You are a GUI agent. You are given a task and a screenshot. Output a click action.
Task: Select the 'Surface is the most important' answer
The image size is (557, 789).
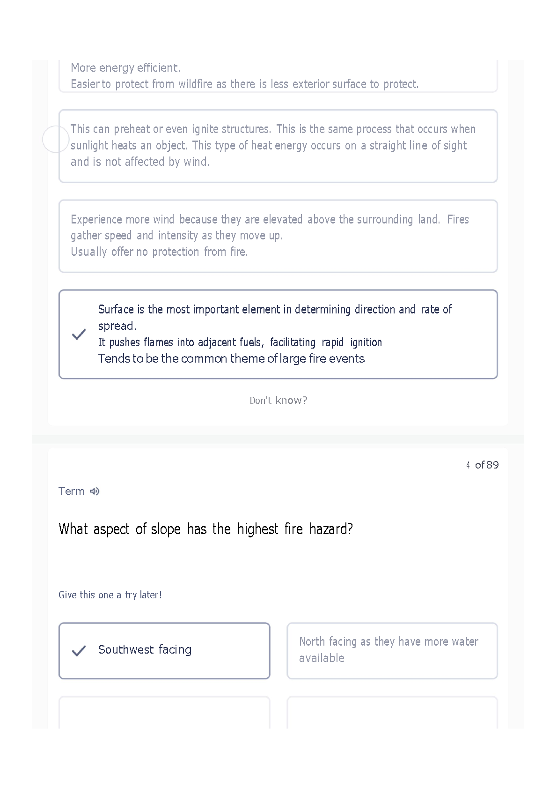tap(278, 334)
